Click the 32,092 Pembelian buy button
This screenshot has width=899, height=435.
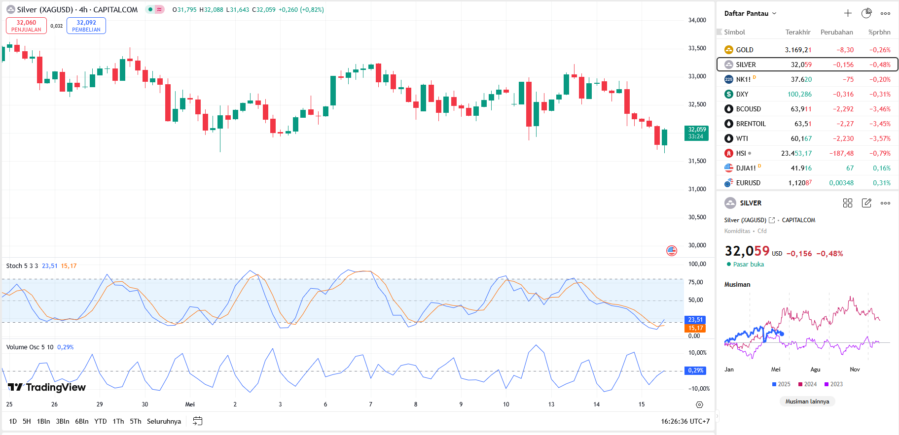(x=86, y=26)
